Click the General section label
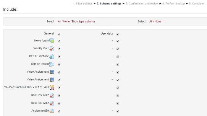Viewport: 207px width, 116px height. pyautogui.click(x=49, y=34)
